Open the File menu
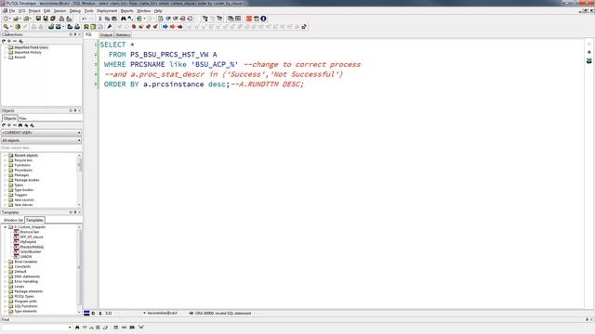This screenshot has width=595, height=334. pyautogui.click(x=12, y=11)
